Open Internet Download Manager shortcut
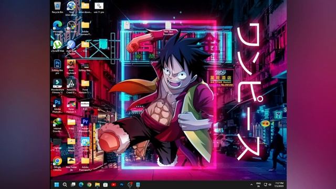This screenshot has width=336, height=189. (x=57, y=125)
